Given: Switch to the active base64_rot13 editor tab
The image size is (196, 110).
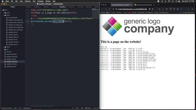Looking at the screenshot, I should 63,7.
